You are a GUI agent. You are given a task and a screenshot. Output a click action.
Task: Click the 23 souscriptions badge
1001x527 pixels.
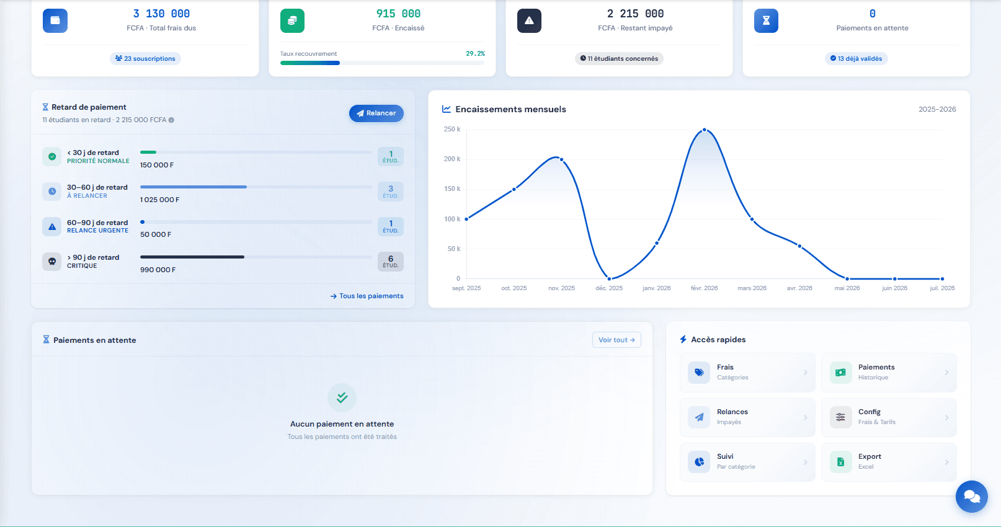[x=145, y=59]
